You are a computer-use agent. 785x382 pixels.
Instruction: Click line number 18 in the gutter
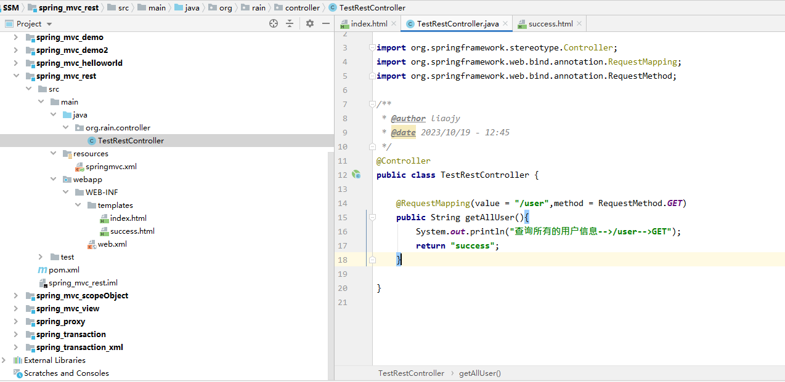[x=342, y=260]
